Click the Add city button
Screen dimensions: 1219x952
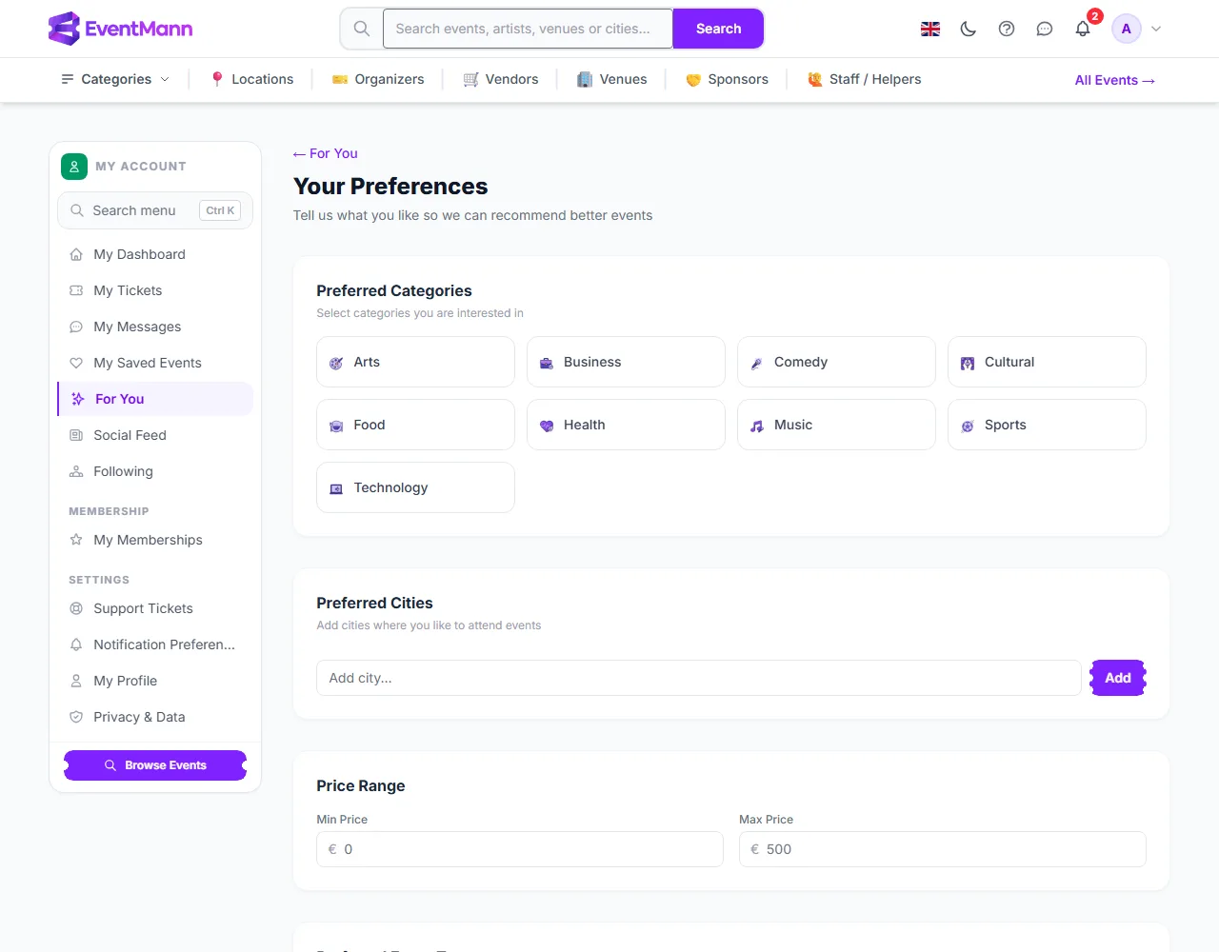pos(1118,678)
